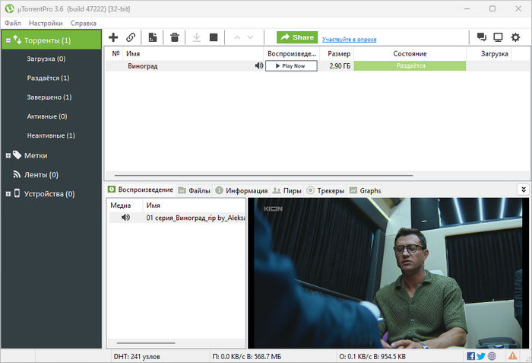Screen dimensions: 532x363
Task: Add torrent from URL link icon
Action: coord(131,37)
